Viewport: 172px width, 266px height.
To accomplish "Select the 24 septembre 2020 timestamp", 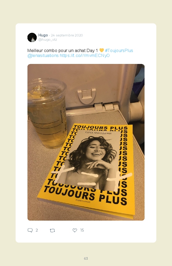I will (67, 35).
